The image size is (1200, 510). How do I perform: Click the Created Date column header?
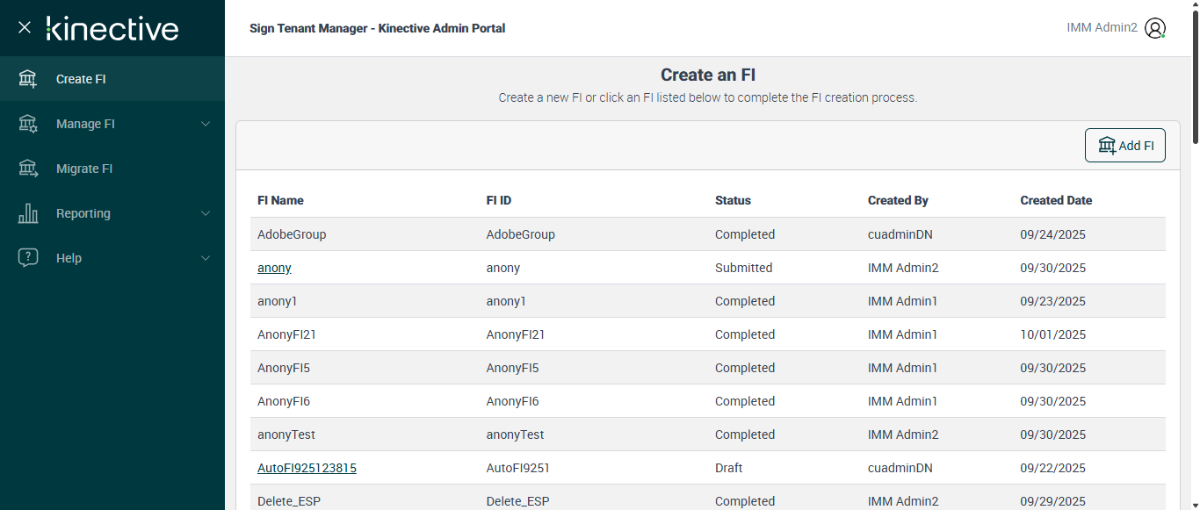click(1056, 200)
